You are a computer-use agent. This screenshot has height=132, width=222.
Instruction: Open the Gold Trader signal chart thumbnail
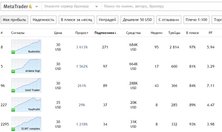(x=26, y=85)
